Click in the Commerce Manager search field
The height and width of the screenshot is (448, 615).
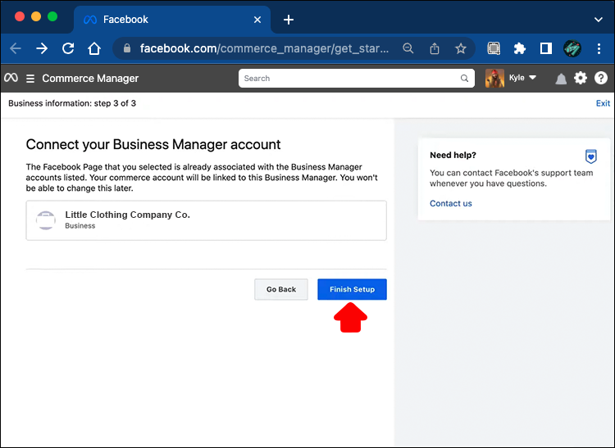(x=353, y=79)
